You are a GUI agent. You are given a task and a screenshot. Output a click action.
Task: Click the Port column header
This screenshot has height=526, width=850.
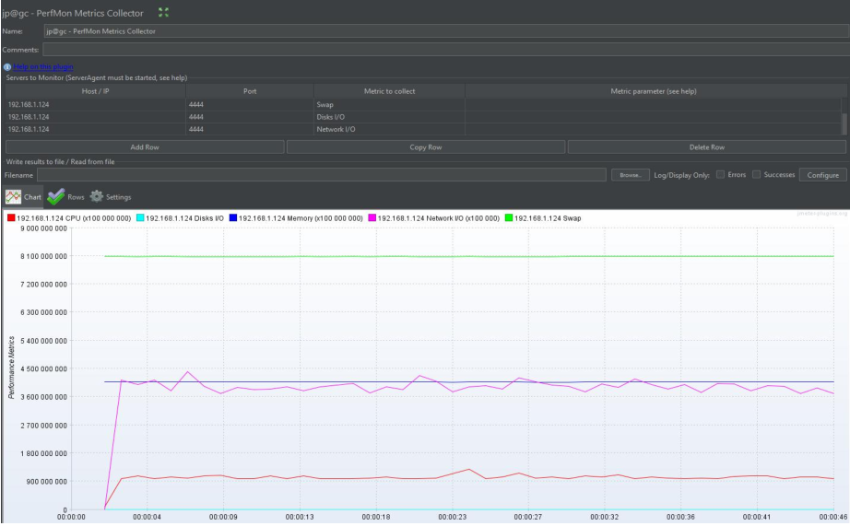[x=250, y=91]
